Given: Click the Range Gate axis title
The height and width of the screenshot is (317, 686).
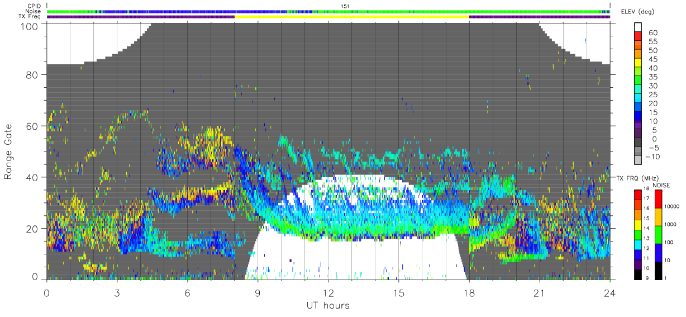Looking at the screenshot, I should point(9,152).
